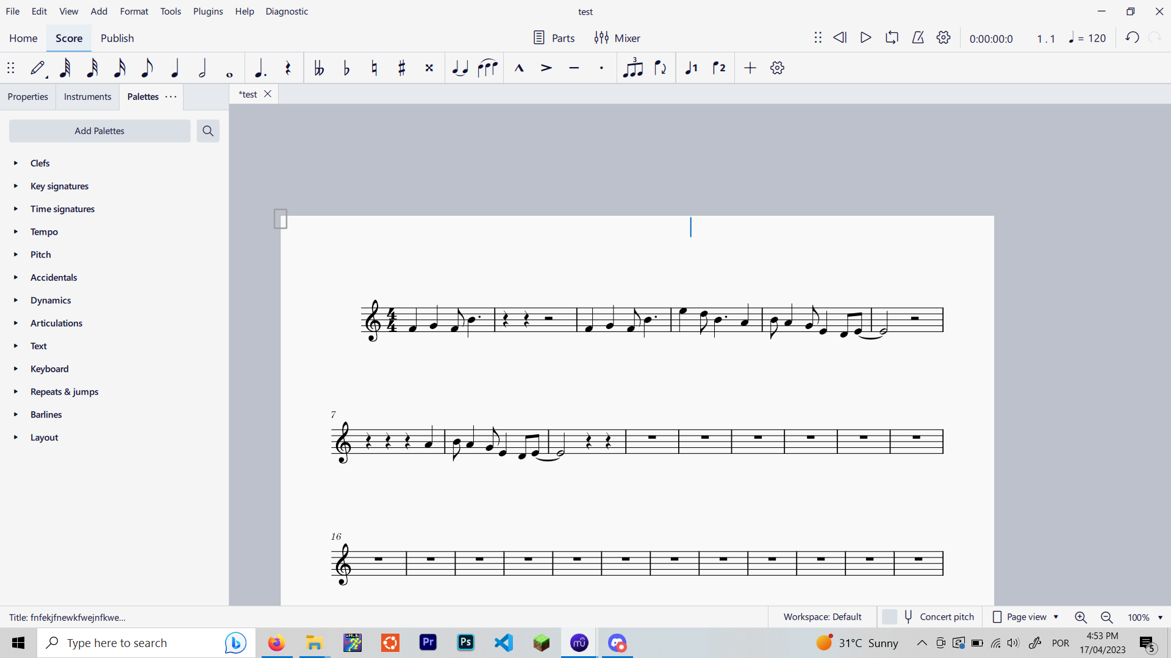Add a staccato articulation dot

click(601, 68)
